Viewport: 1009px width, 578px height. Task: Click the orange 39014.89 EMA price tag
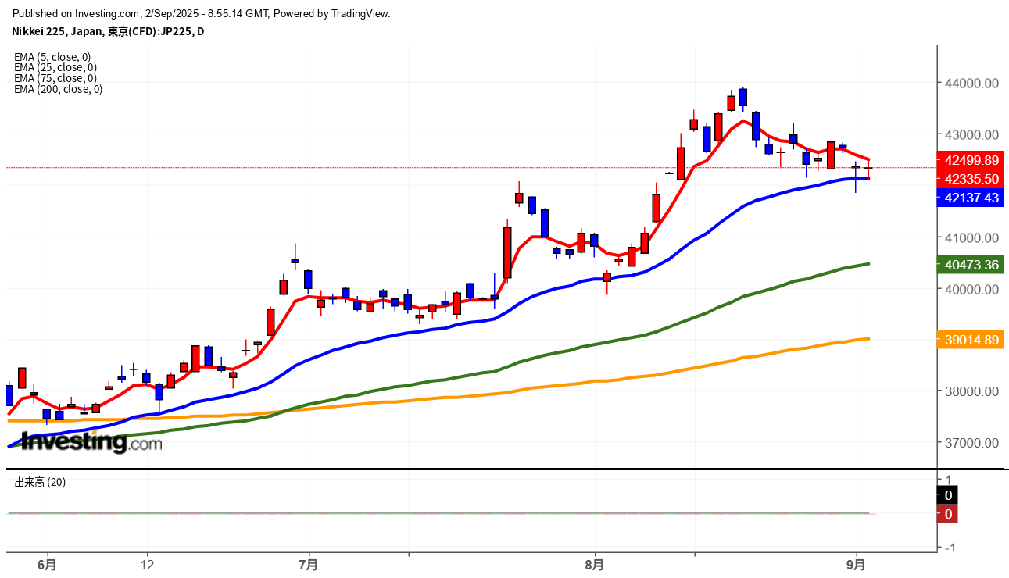971,340
